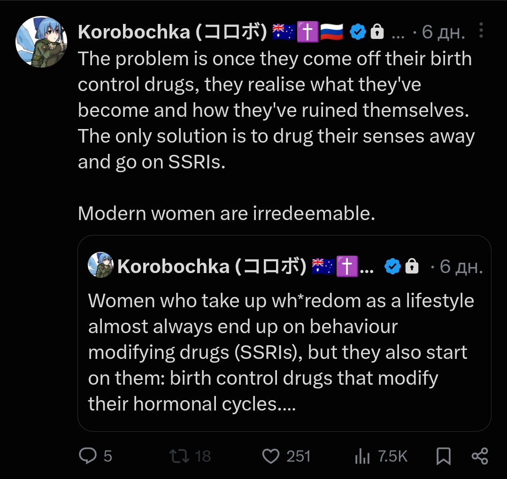Click the 18 reposts count

coord(203,456)
